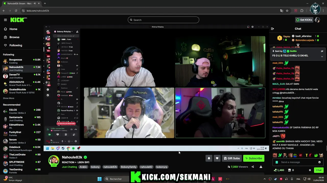Click the KICK logo
The width and height of the screenshot is (327, 183).
pyautogui.click(x=18, y=20)
